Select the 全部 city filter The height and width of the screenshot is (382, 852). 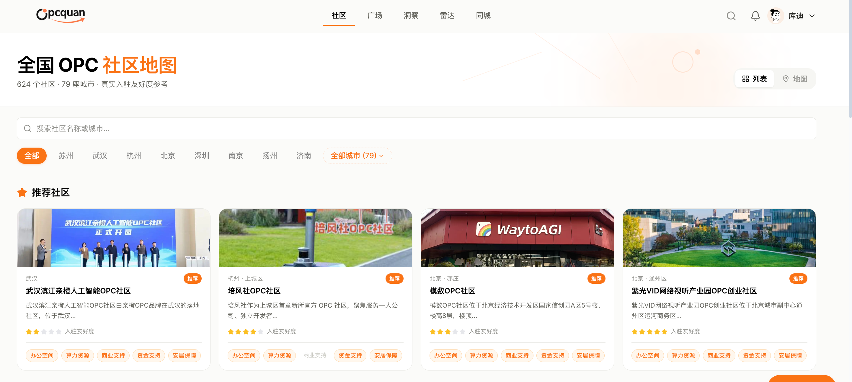point(32,156)
